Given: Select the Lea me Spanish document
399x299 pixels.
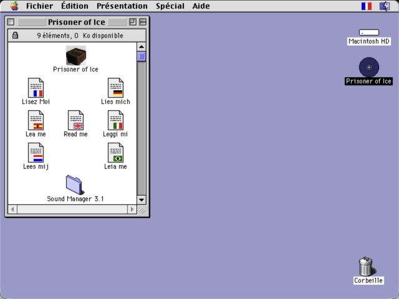Looking at the screenshot, I should coord(36,120).
